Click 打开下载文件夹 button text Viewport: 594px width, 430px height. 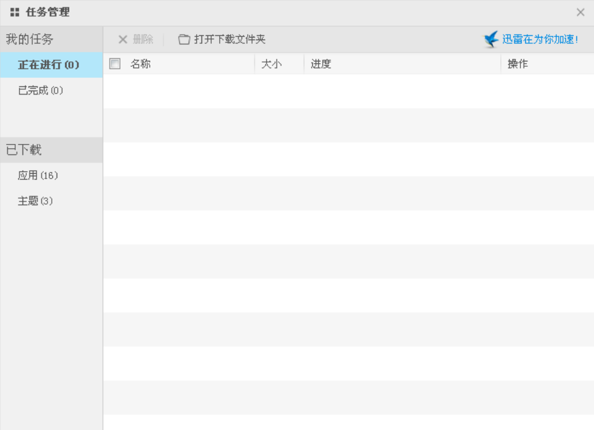pyautogui.click(x=229, y=39)
